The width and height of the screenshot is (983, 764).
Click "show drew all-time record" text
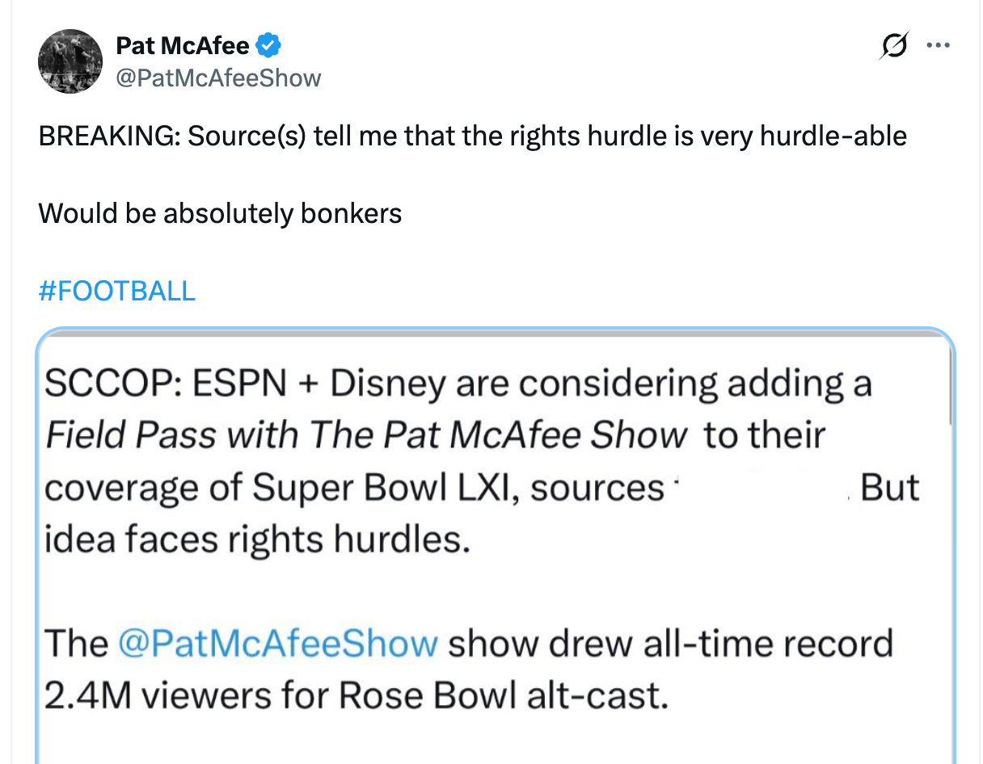[670, 644]
